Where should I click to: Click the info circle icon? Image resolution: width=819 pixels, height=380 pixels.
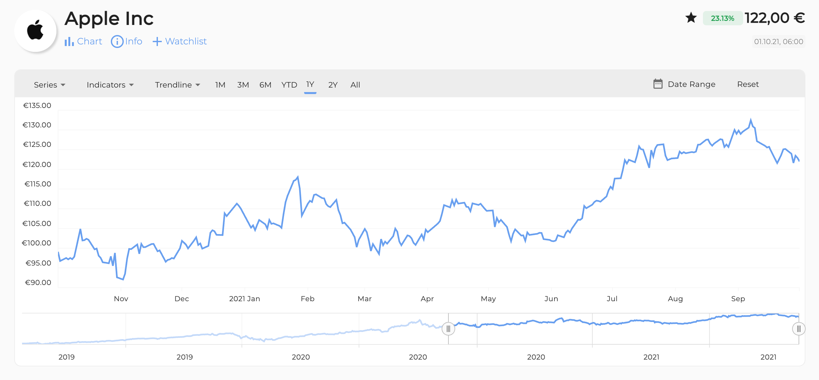[x=117, y=42]
